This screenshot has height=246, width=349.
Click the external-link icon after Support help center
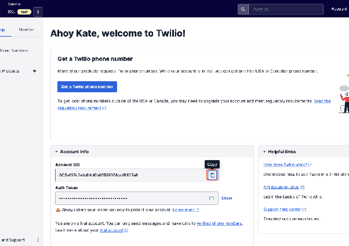(x=304, y=209)
